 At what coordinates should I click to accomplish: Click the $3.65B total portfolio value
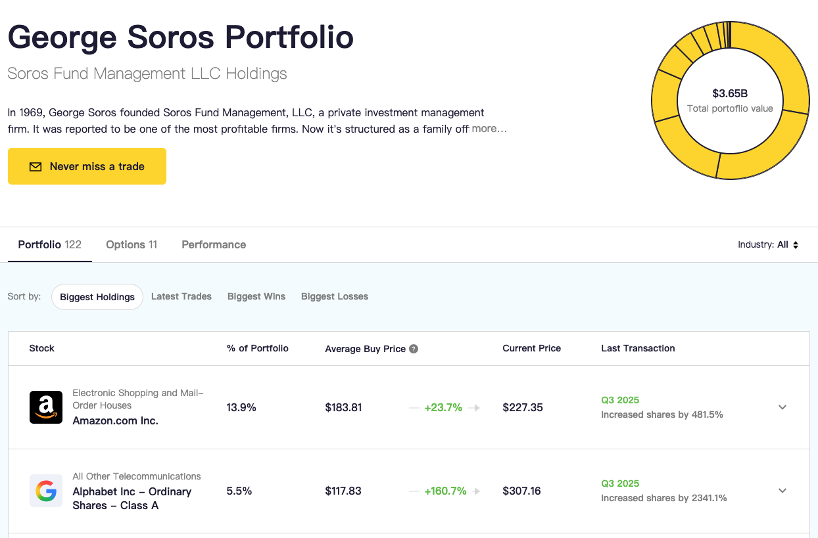coord(730,94)
